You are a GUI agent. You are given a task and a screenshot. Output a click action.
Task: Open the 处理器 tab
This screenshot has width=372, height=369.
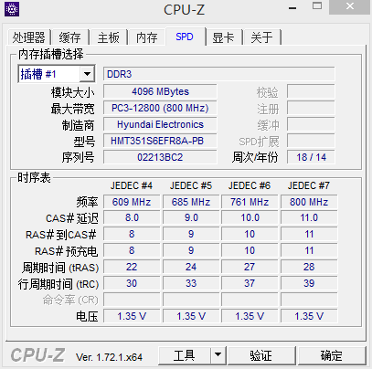(x=28, y=37)
